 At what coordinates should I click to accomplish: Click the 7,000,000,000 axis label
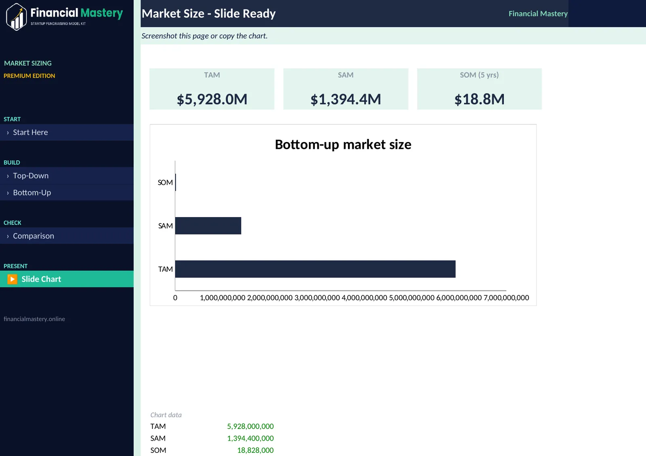coord(506,298)
